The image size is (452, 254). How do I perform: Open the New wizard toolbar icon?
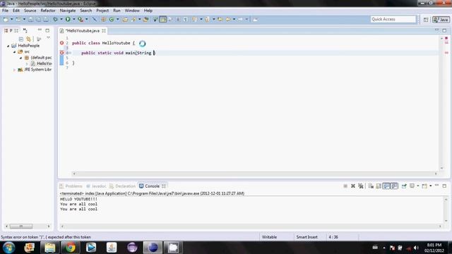pos(6,19)
